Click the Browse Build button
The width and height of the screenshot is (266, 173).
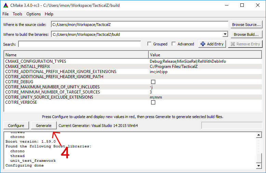[246, 34]
